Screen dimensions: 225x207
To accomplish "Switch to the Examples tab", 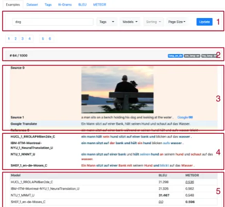I will 13,5.
